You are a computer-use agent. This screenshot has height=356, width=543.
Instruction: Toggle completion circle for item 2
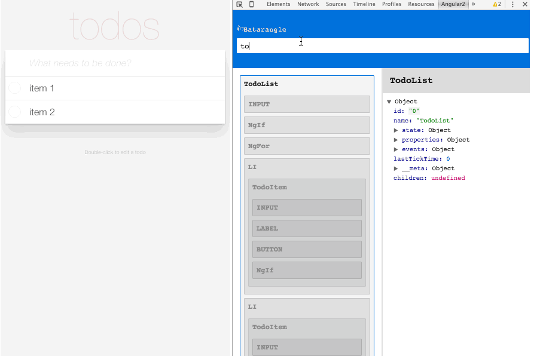[14, 112]
